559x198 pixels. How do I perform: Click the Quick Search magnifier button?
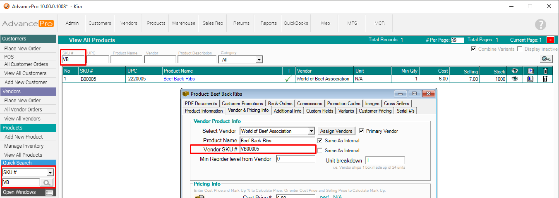pyautogui.click(x=46, y=182)
